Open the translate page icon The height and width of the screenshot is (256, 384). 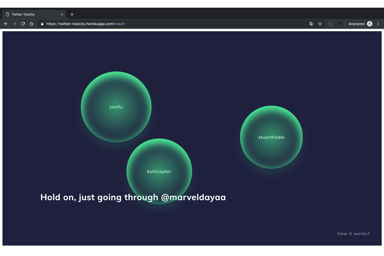point(311,24)
